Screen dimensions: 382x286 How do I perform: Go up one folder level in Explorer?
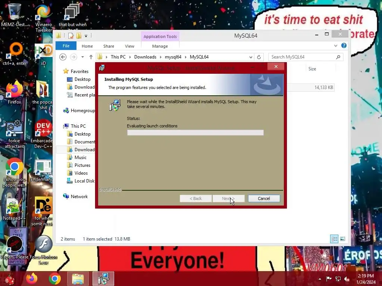(91, 57)
